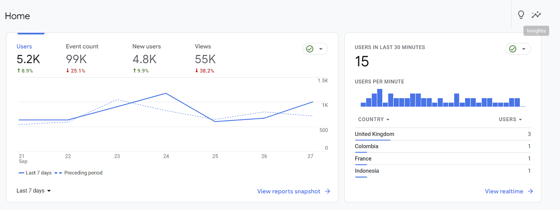Select the Views metric tab

point(205,58)
